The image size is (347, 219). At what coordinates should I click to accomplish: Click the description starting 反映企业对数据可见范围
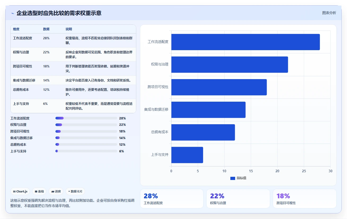click(x=99, y=55)
